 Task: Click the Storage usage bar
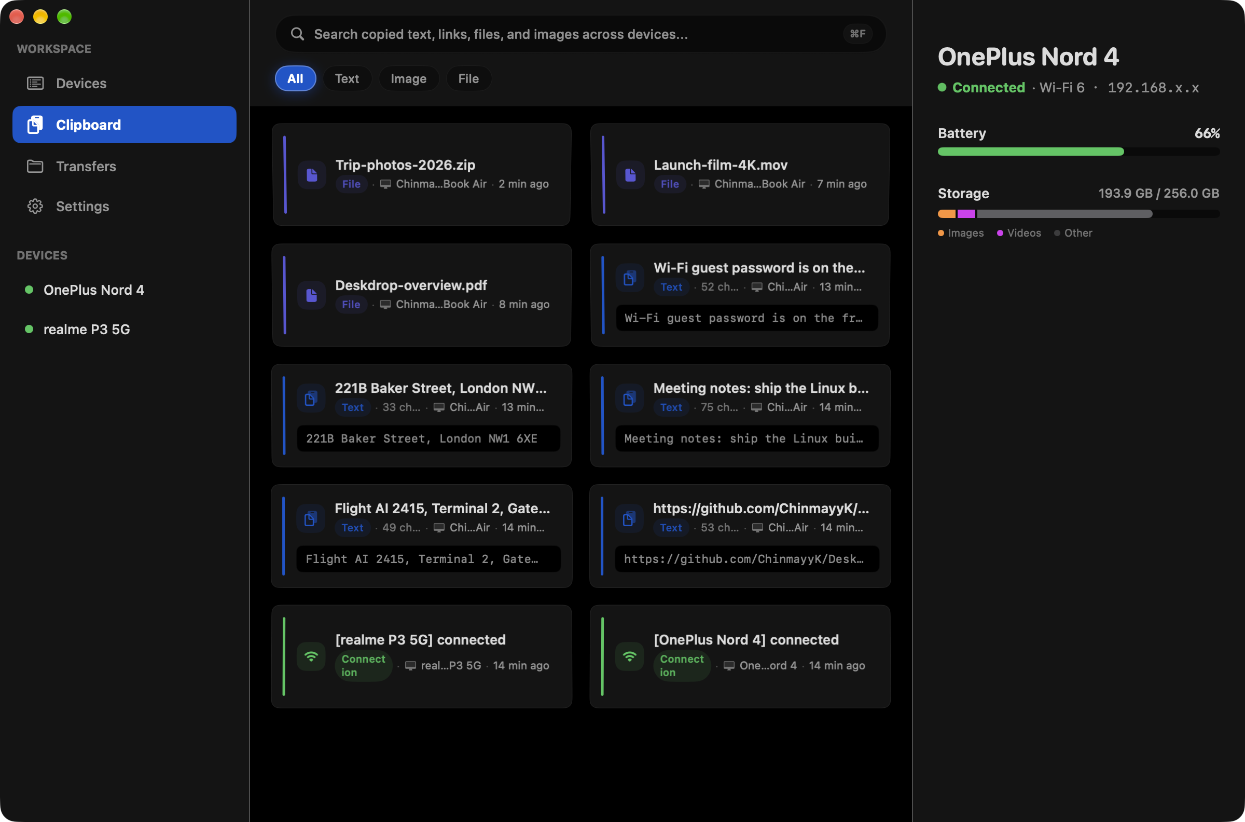click(1078, 214)
